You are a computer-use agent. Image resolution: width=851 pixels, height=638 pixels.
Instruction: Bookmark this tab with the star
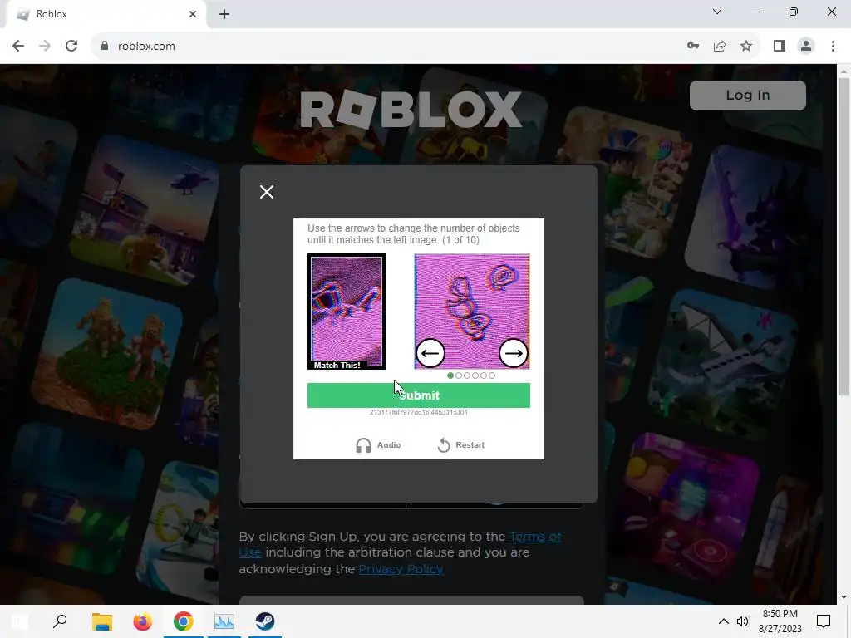tap(746, 47)
